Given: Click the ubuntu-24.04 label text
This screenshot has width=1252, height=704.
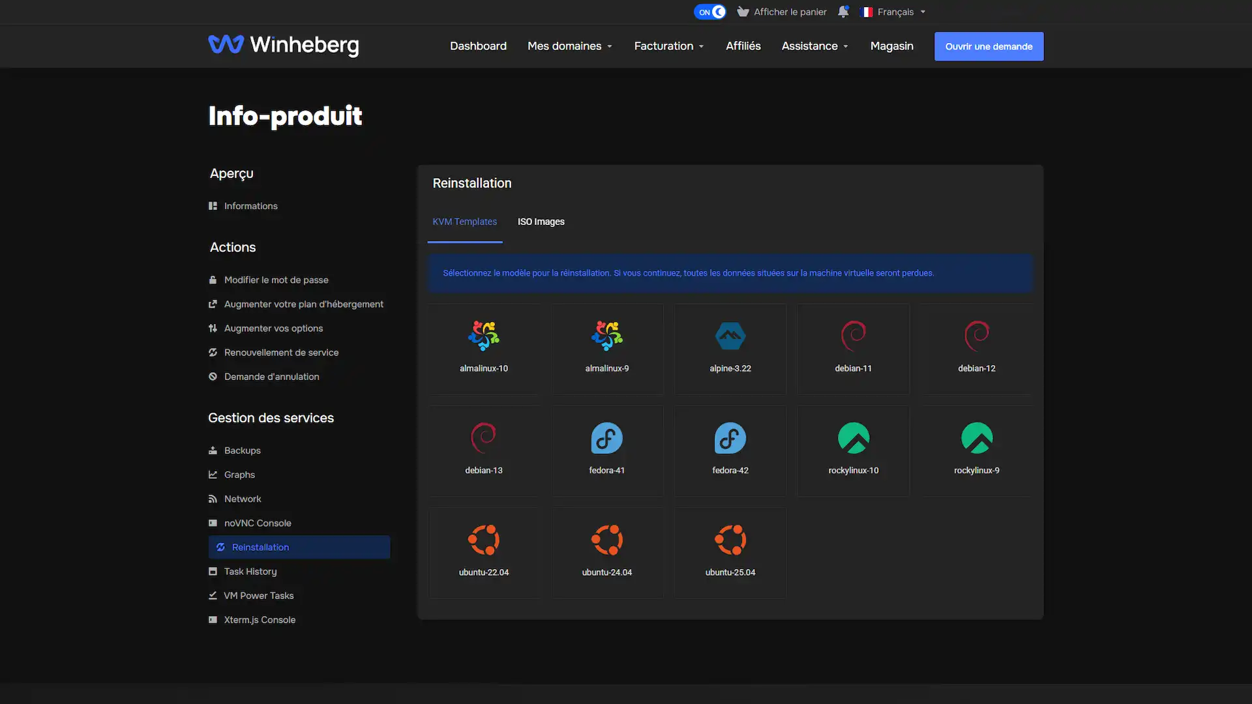Looking at the screenshot, I should click(x=607, y=573).
